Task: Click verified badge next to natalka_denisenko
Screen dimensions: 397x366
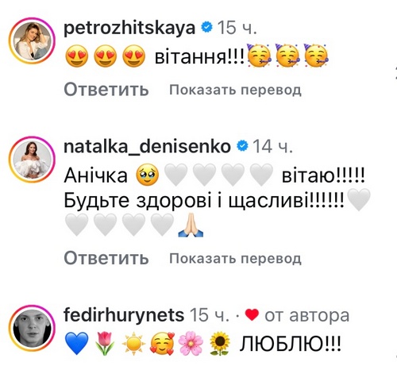Action: tap(242, 146)
